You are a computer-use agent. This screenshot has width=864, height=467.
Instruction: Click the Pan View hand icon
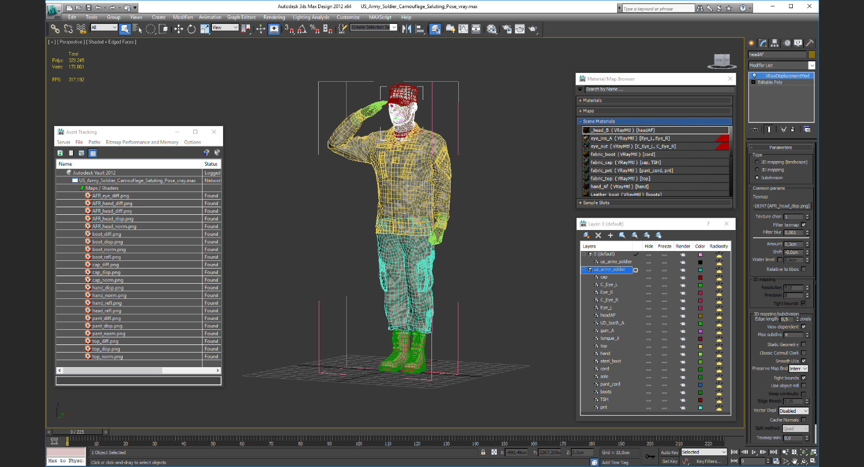[795, 461]
